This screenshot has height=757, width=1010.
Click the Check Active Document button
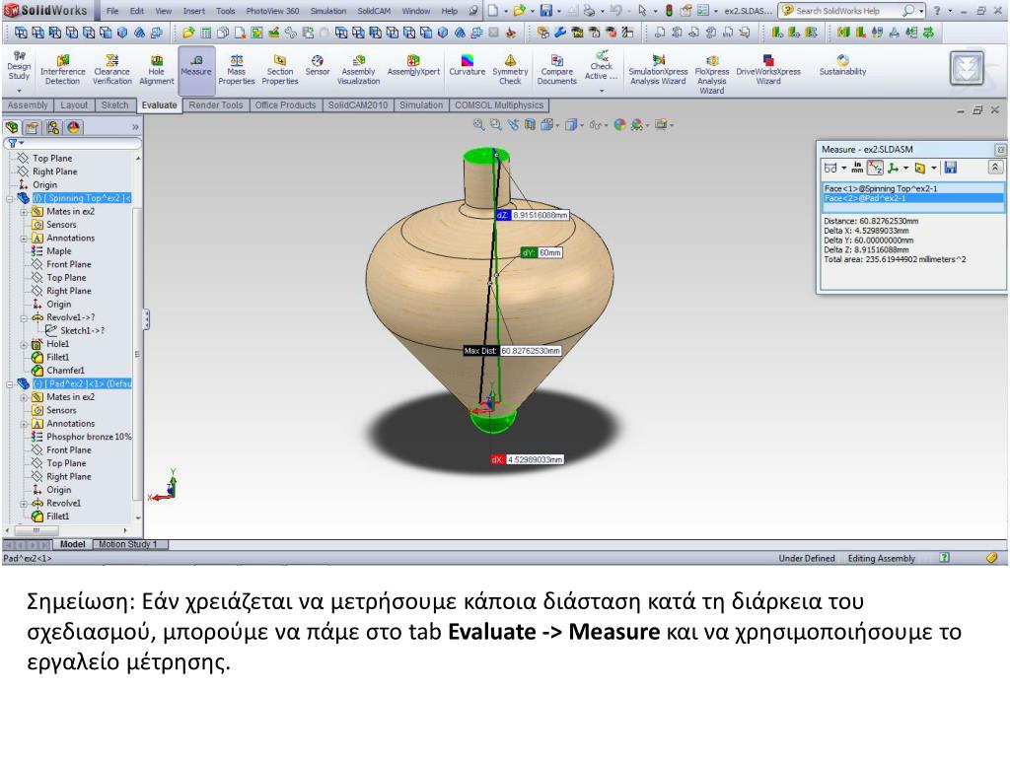(601, 68)
